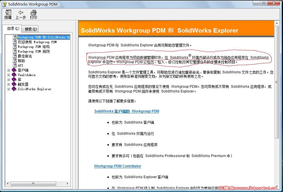Select the SolidWorks Explorer book entry
The width and height of the screenshot is (283, 192).
pos(34,89)
